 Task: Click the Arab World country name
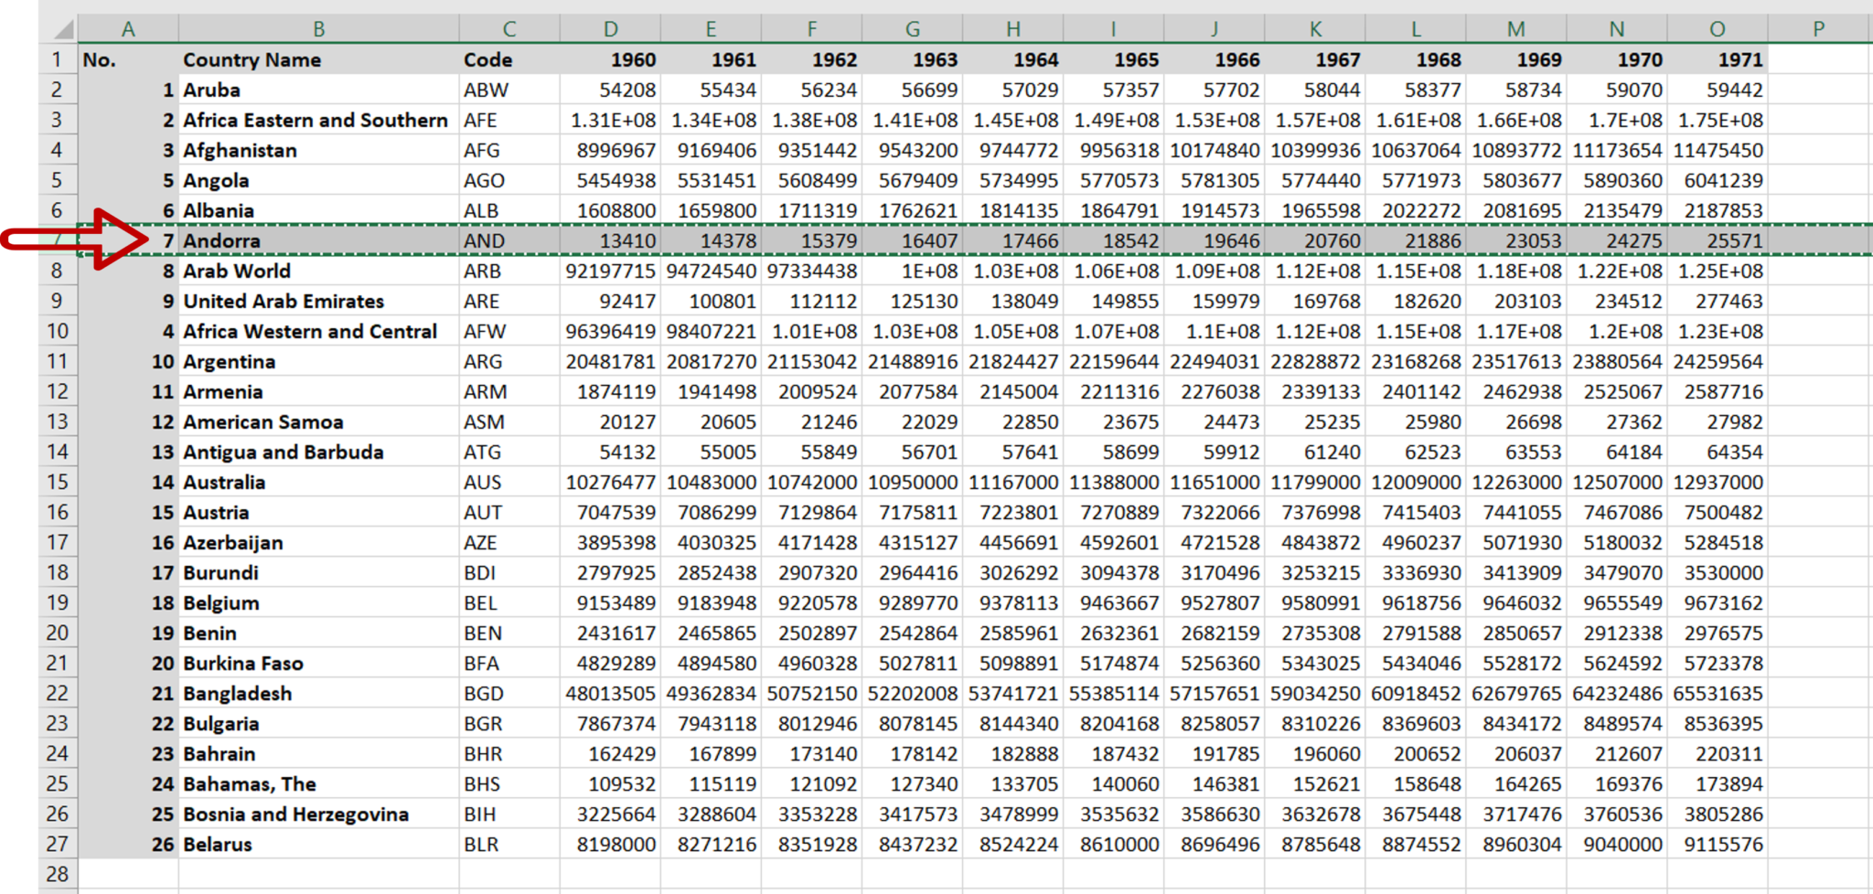tap(236, 271)
